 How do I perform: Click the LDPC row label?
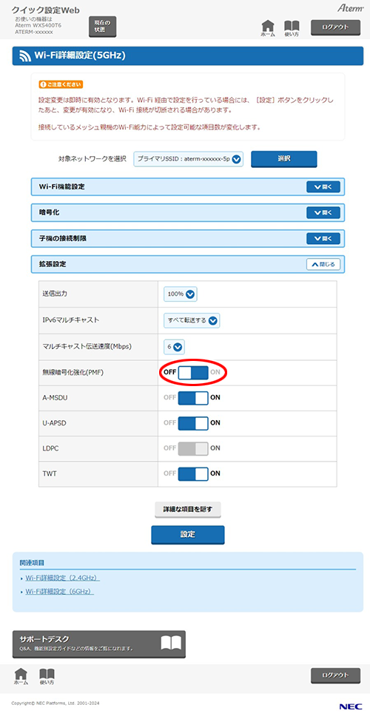pos(50,448)
